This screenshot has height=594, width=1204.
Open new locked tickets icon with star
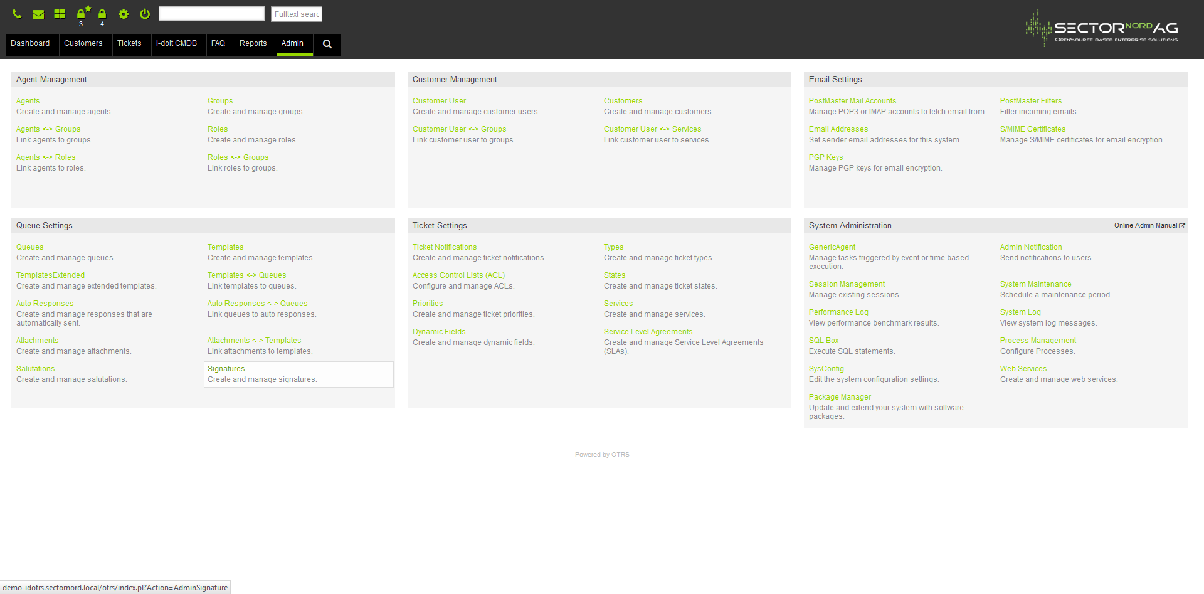point(83,12)
